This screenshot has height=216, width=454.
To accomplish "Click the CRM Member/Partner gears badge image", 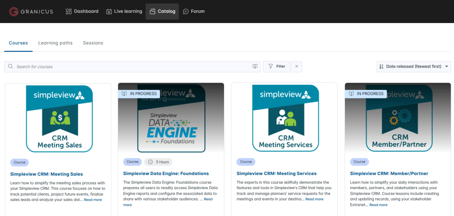I will click(399, 117).
